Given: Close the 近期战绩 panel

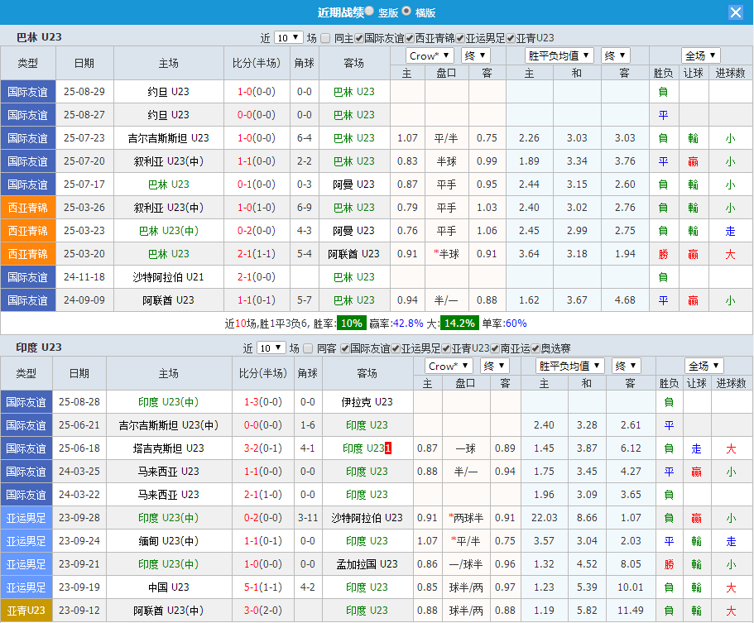Looking at the screenshot, I should pos(736,12).
